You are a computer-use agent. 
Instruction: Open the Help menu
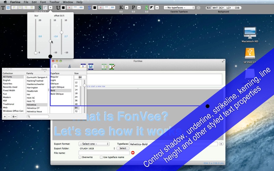[x=79, y=2]
